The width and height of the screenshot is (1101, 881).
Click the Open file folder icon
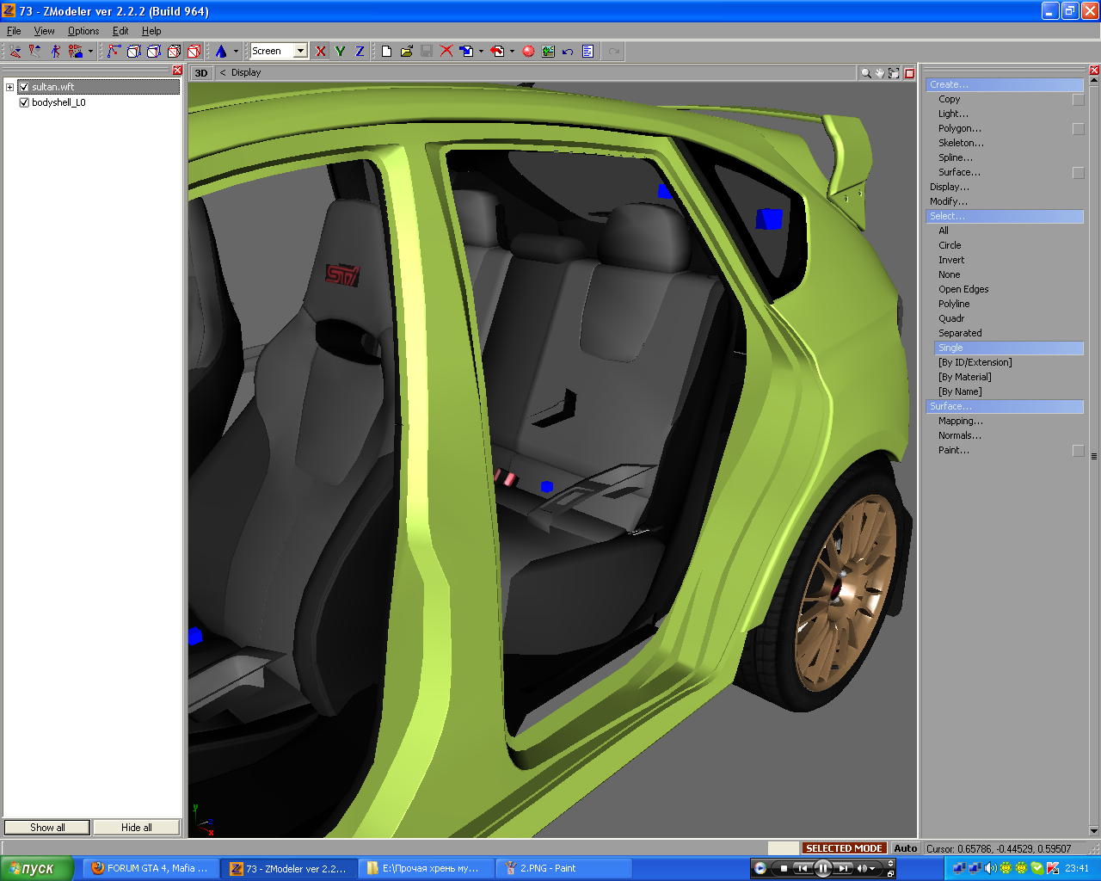pyautogui.click(x=407, y=52)
